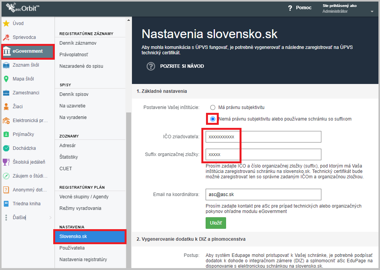Open the POZRITE SI NÁVOD link
The image size is (380, 270).
pos(182,66)
